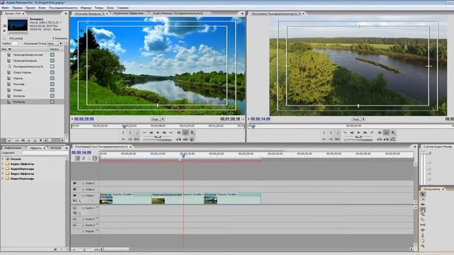Open Файл menu

(x=5, y=8)
